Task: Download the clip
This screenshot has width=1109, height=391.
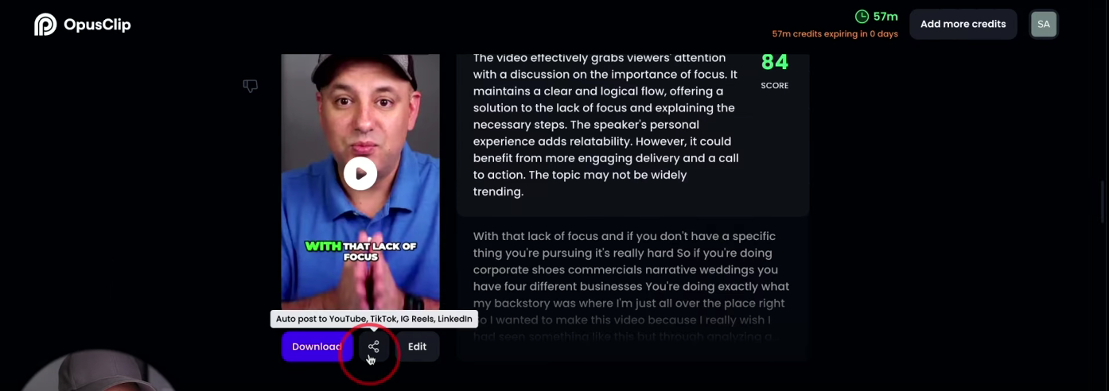Action: 317,346
